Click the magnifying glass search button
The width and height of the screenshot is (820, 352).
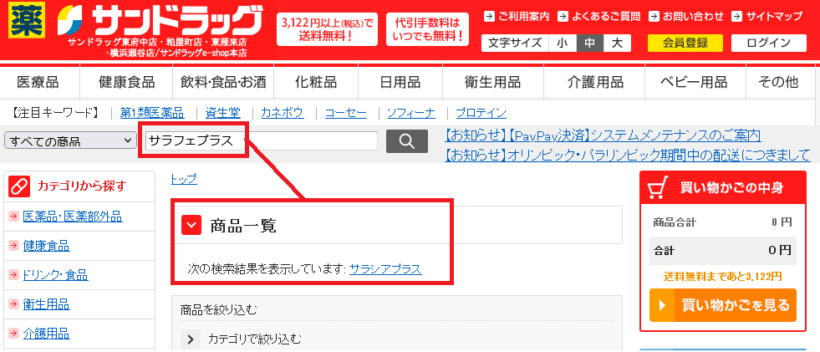(407, 141)
